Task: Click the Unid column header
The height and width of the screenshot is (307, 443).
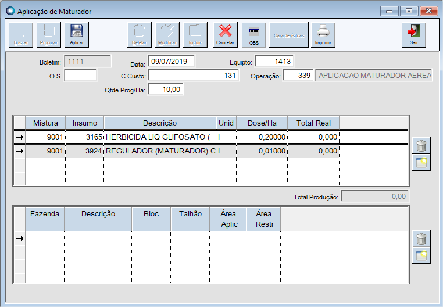Action: tap(226, 123)
